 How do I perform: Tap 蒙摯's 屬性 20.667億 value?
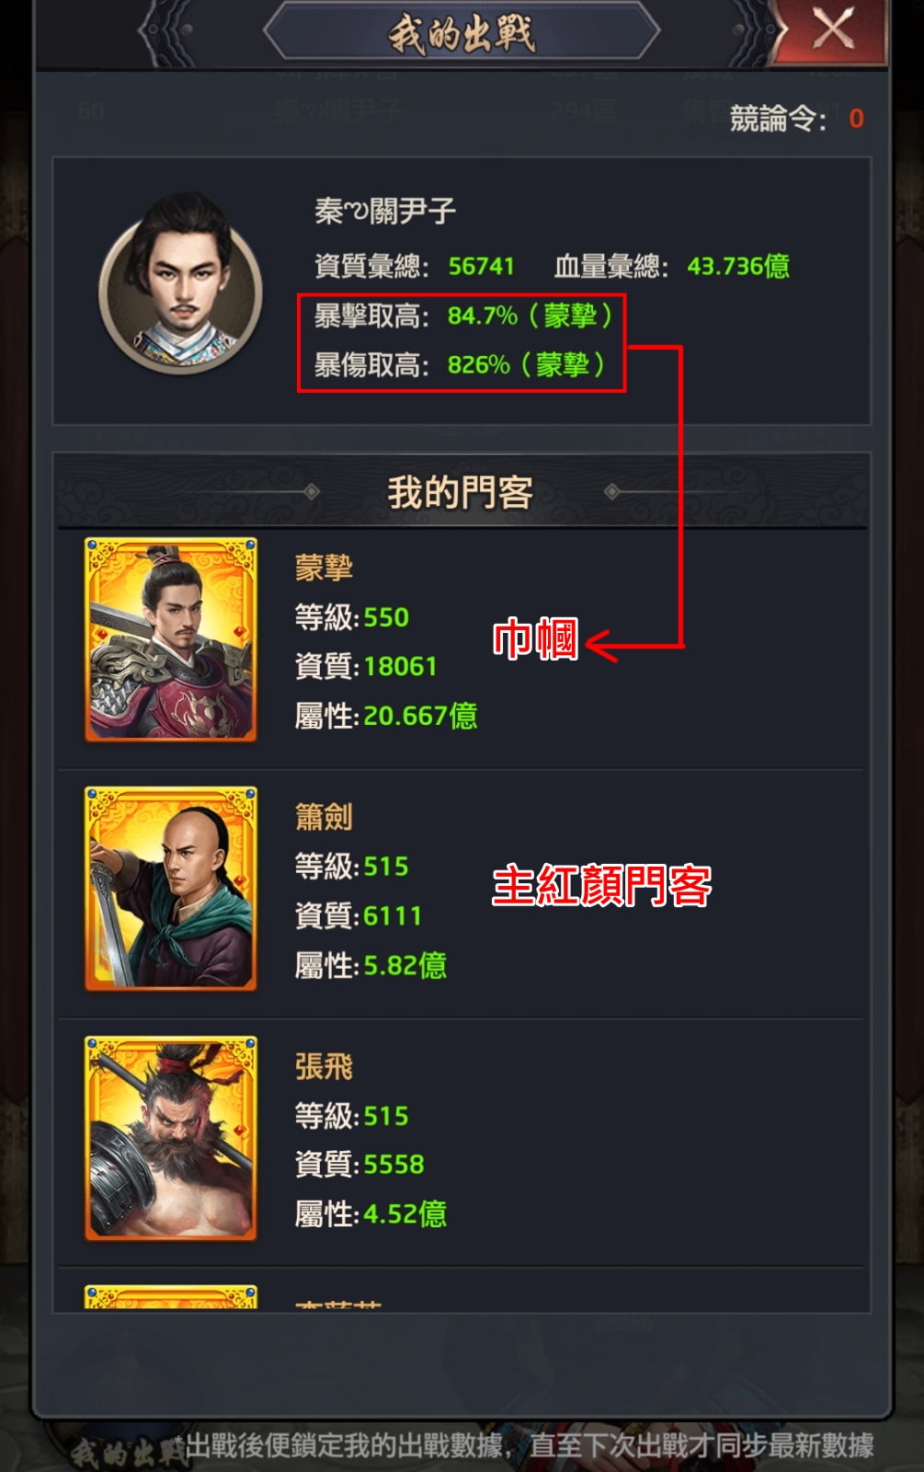tap(420, 716)
